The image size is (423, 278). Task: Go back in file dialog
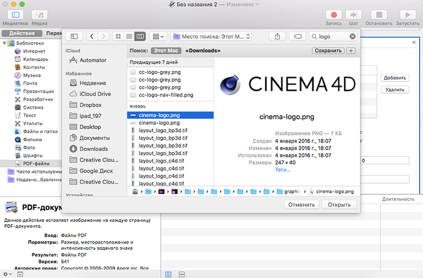point(92,36)
